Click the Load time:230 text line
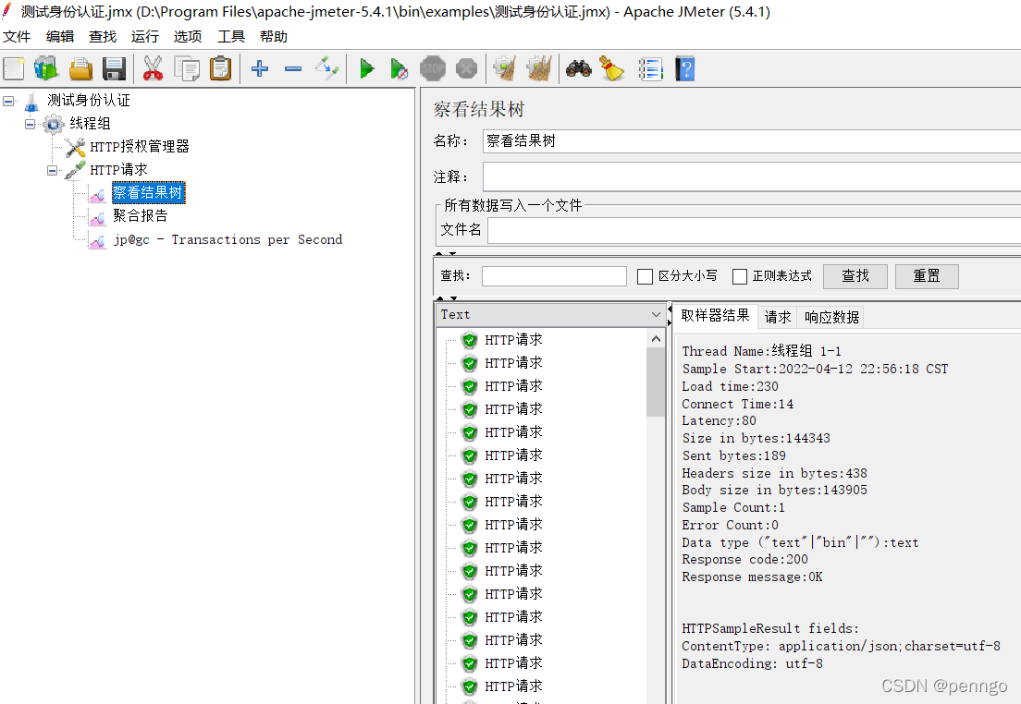Image resolution: width=1021 pixels, height=704 pixels. tap(730, 386)
